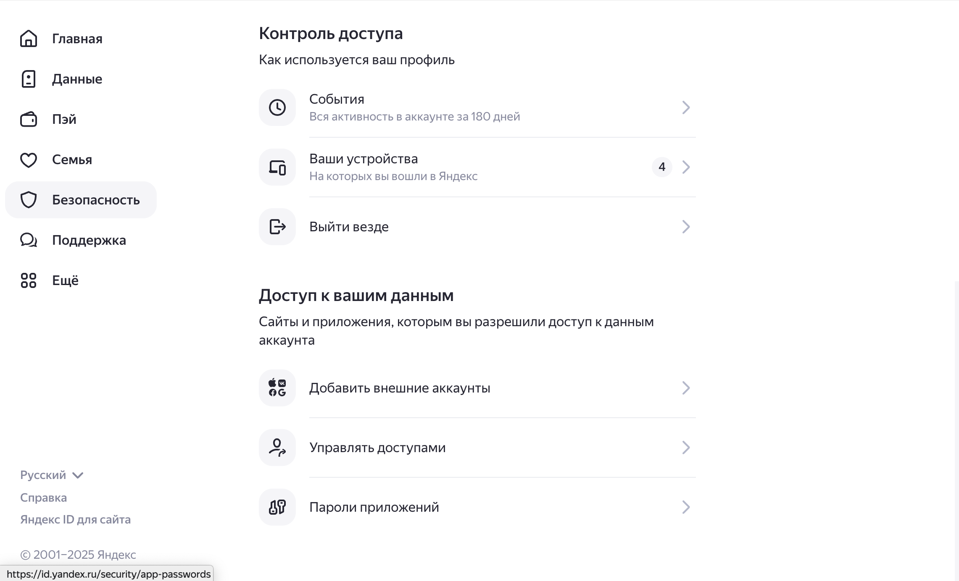Select the Безопасность shield icon
The width and height of the screenshot is (959, 581).
pos(28,200)
